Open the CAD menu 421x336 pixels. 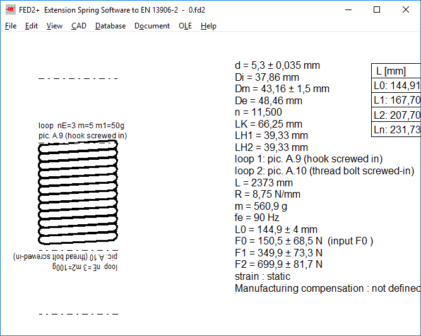pos(79,26)
